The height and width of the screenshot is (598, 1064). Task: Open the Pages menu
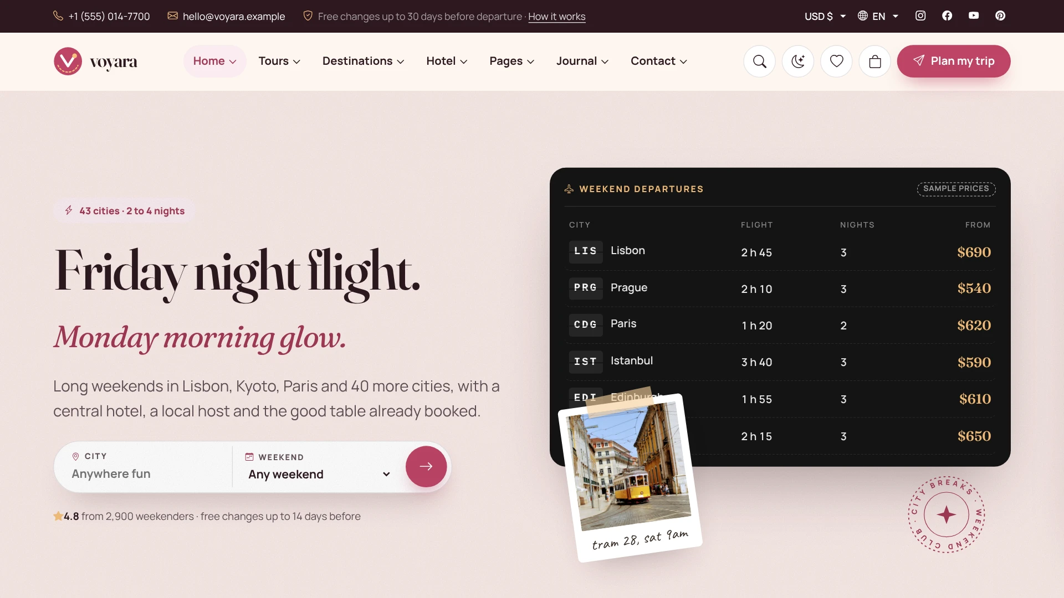[x=511, y=61]
